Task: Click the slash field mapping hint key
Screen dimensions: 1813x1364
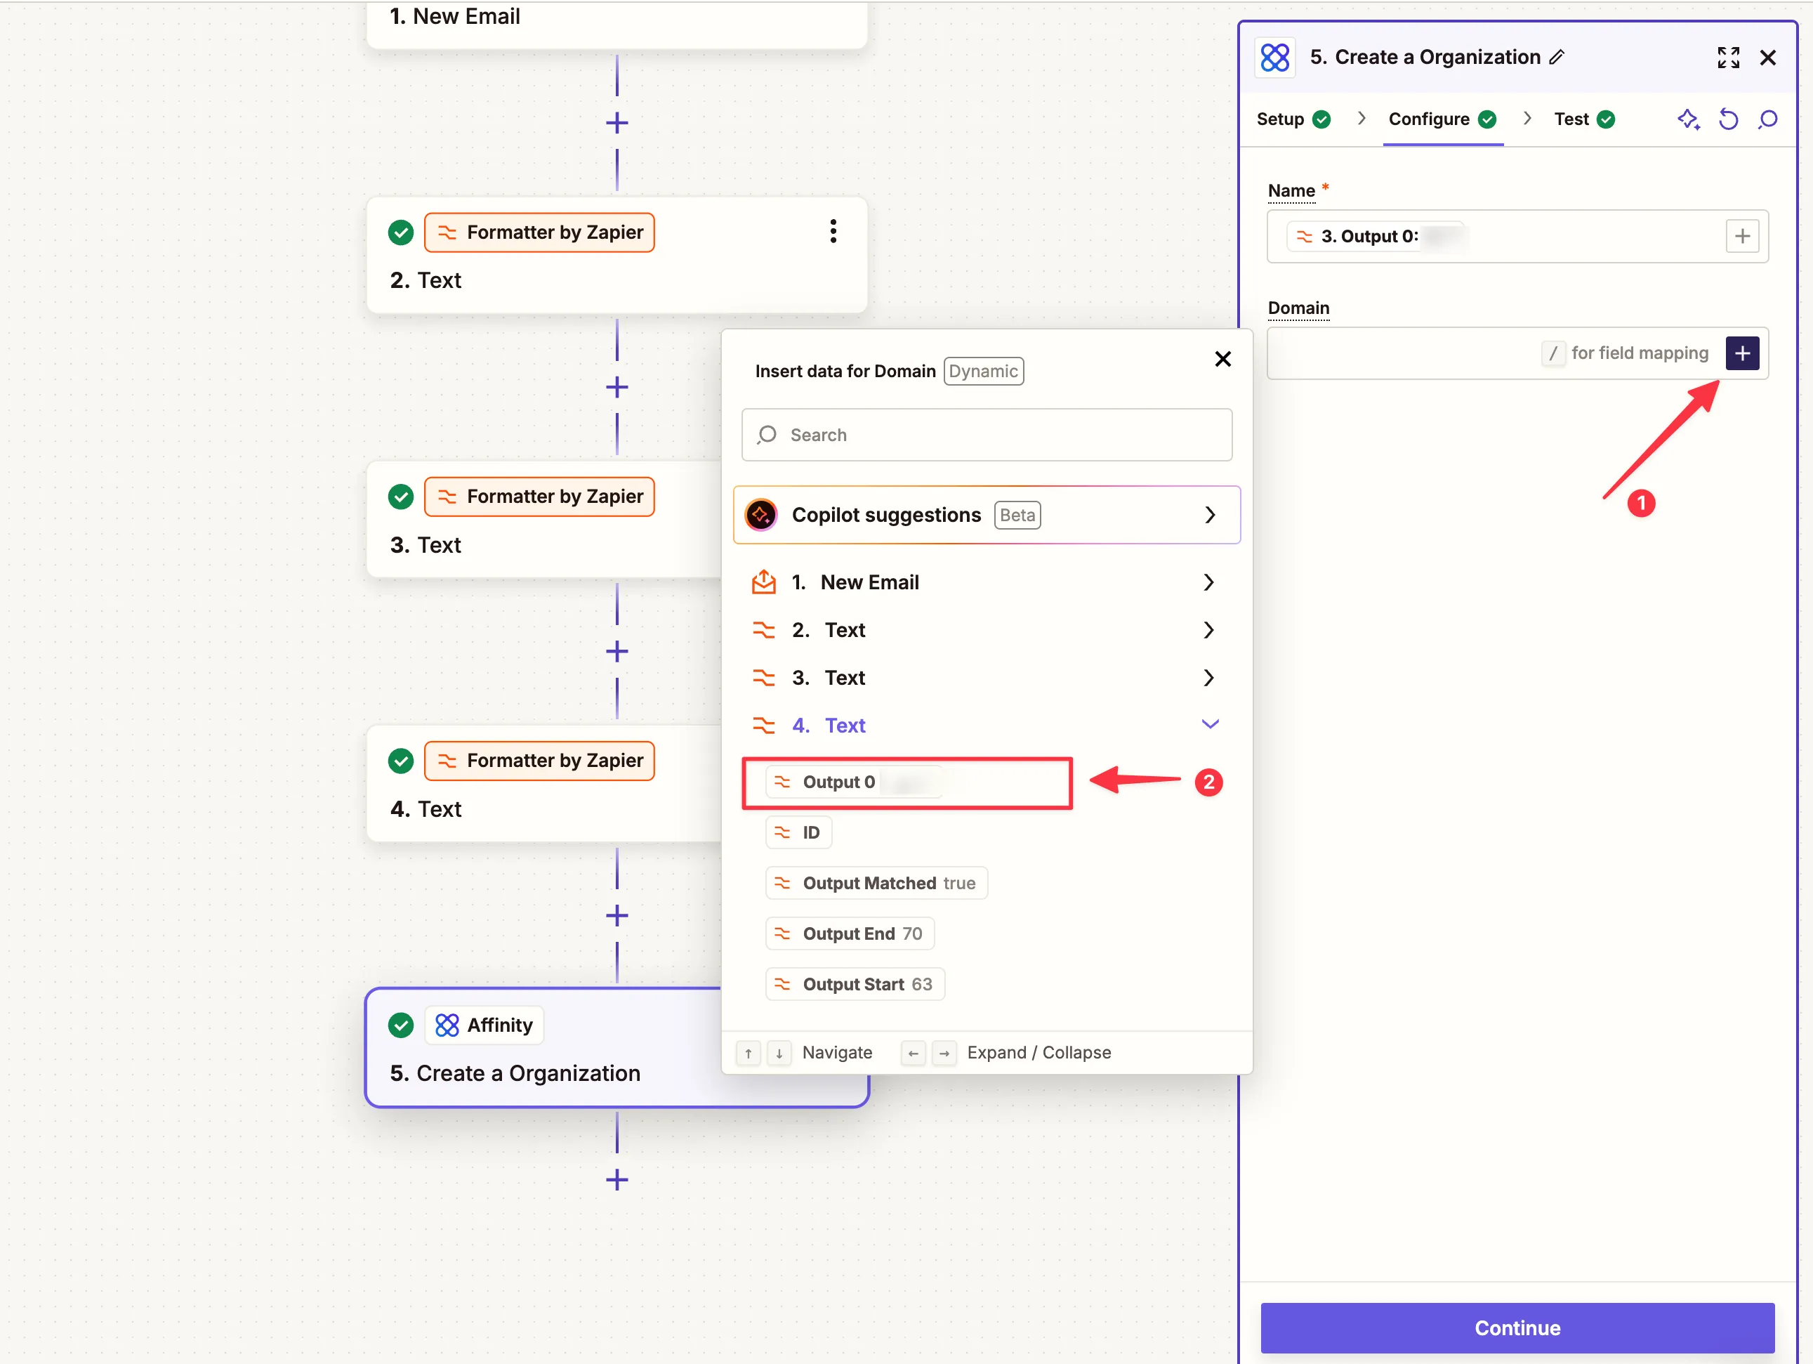Action: [1552, 353]
